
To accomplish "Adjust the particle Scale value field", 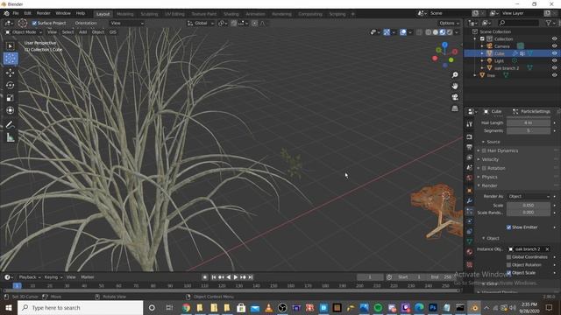I will pyautogui.click(x=529, y=206).
